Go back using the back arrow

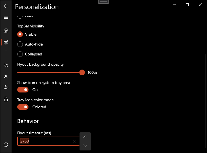click(6, 6)
